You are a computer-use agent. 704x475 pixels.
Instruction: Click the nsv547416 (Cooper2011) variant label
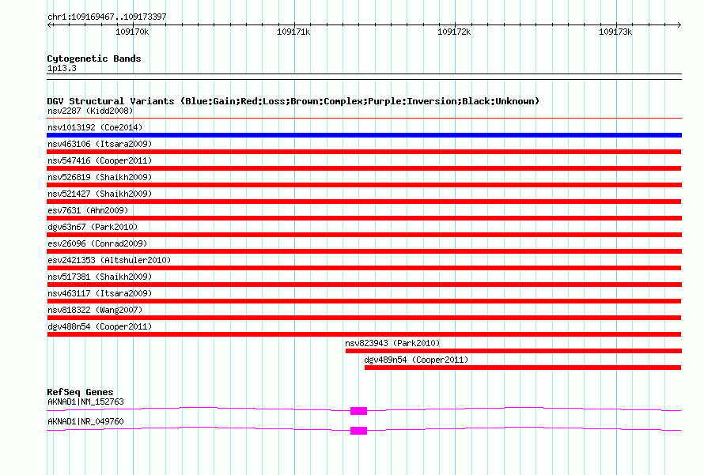tap(100, 160)
